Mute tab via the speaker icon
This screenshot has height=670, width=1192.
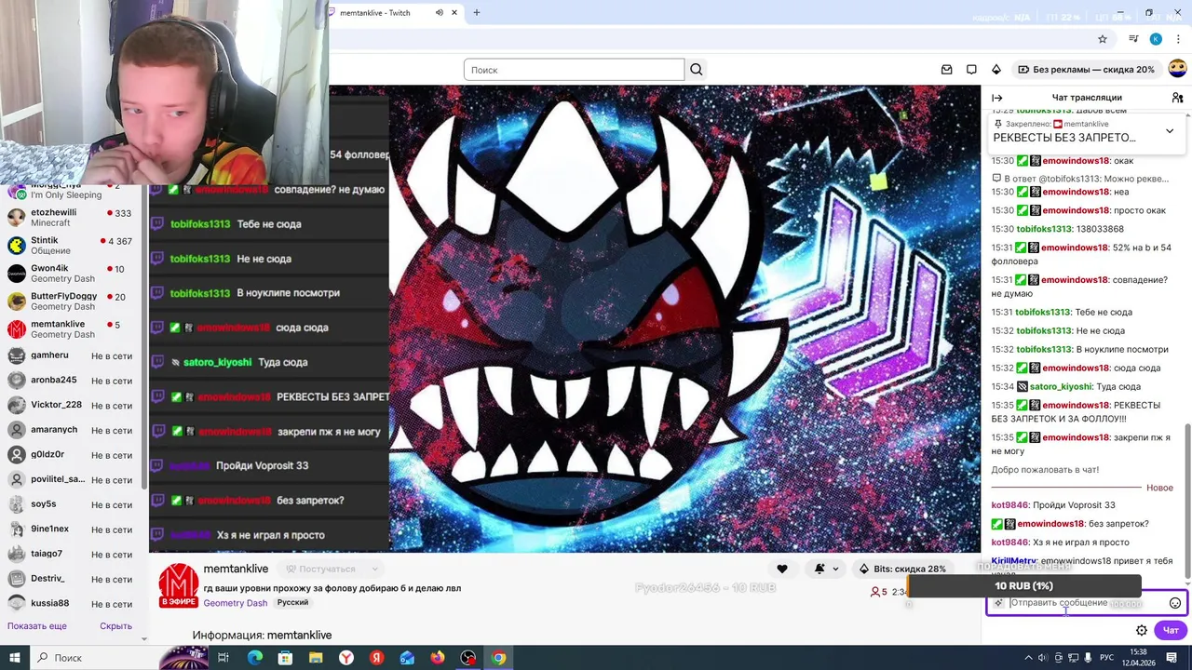pos(439,13)
